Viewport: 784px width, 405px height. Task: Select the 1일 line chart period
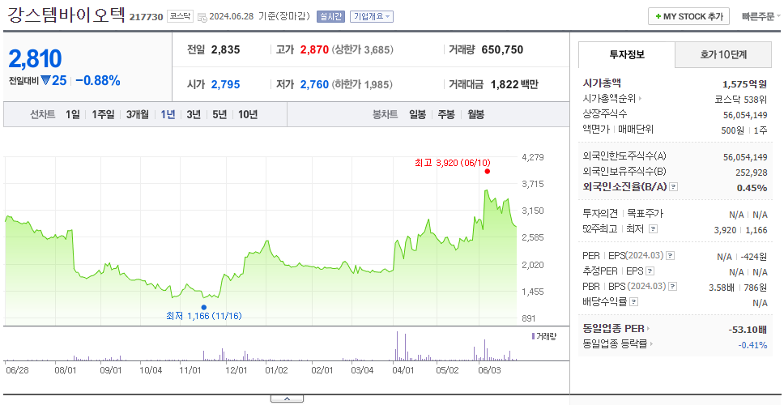(x=73, y=114)
